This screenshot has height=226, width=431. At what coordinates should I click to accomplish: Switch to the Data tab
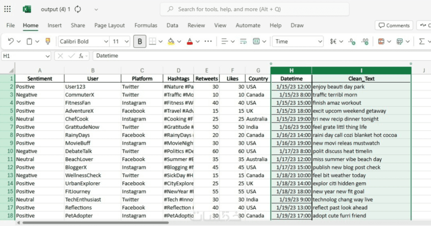pyautogui.click(x=172, y=25)
